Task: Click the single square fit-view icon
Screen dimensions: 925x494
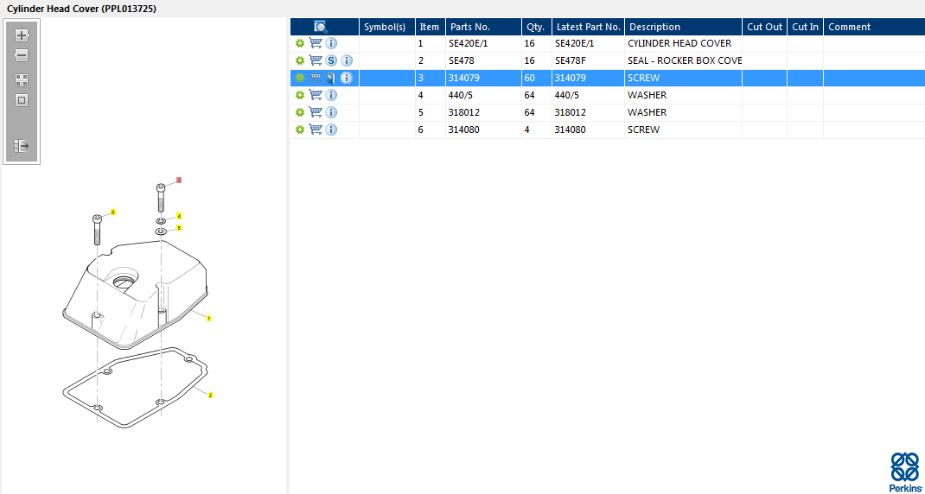Action: [x=22, y=100]
